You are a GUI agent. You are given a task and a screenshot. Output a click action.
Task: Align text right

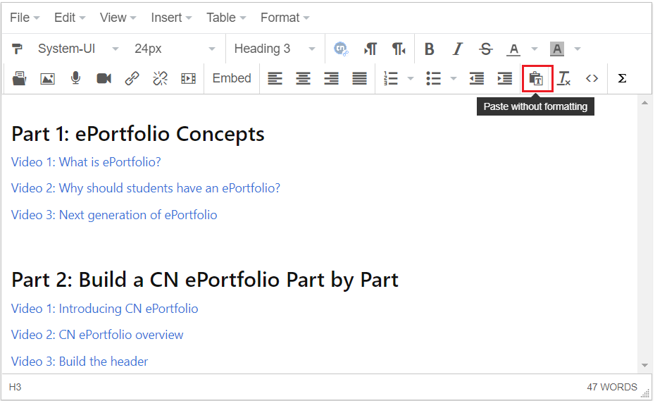tap(331, 78)
